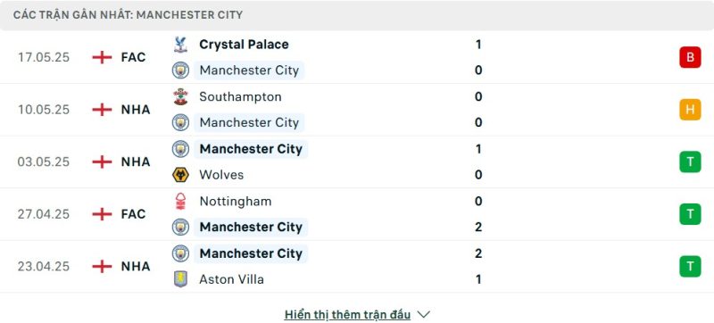Select NHA competition label on 03.05.25
Viewport: 714px width, 323px height.
(136, 162)
